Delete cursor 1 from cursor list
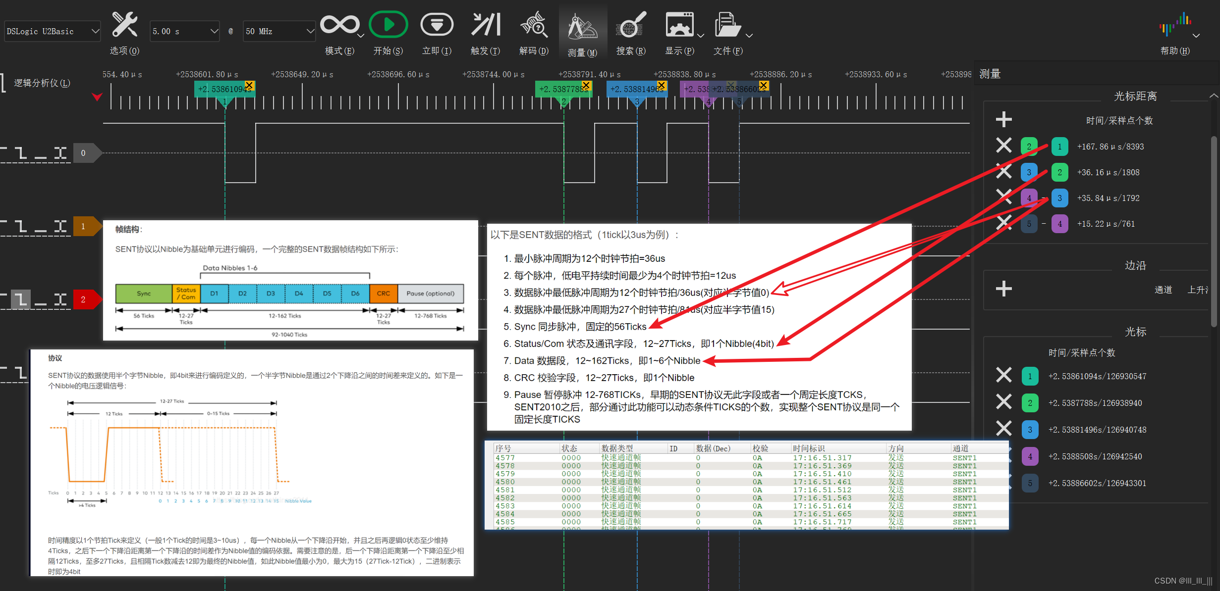Screen dimensions: 1220x591 [1003, 376]
